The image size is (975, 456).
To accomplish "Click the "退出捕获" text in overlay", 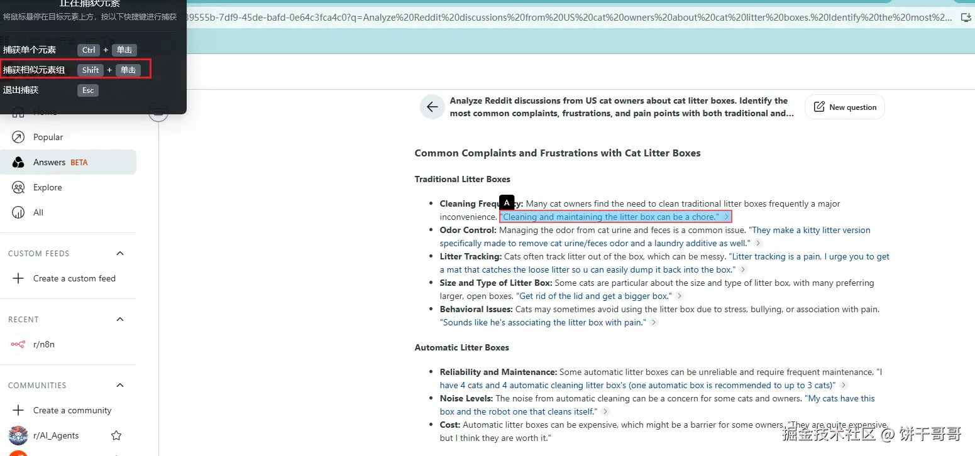I will 21,90.
